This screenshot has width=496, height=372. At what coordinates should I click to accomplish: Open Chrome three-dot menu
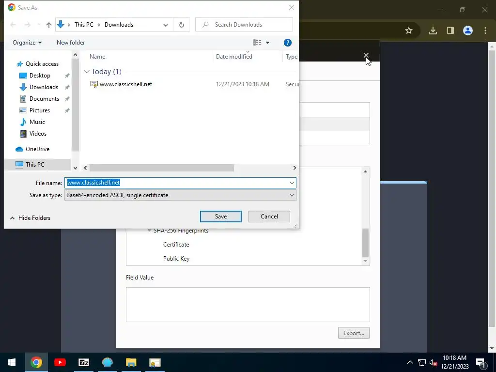click(485, 31)
